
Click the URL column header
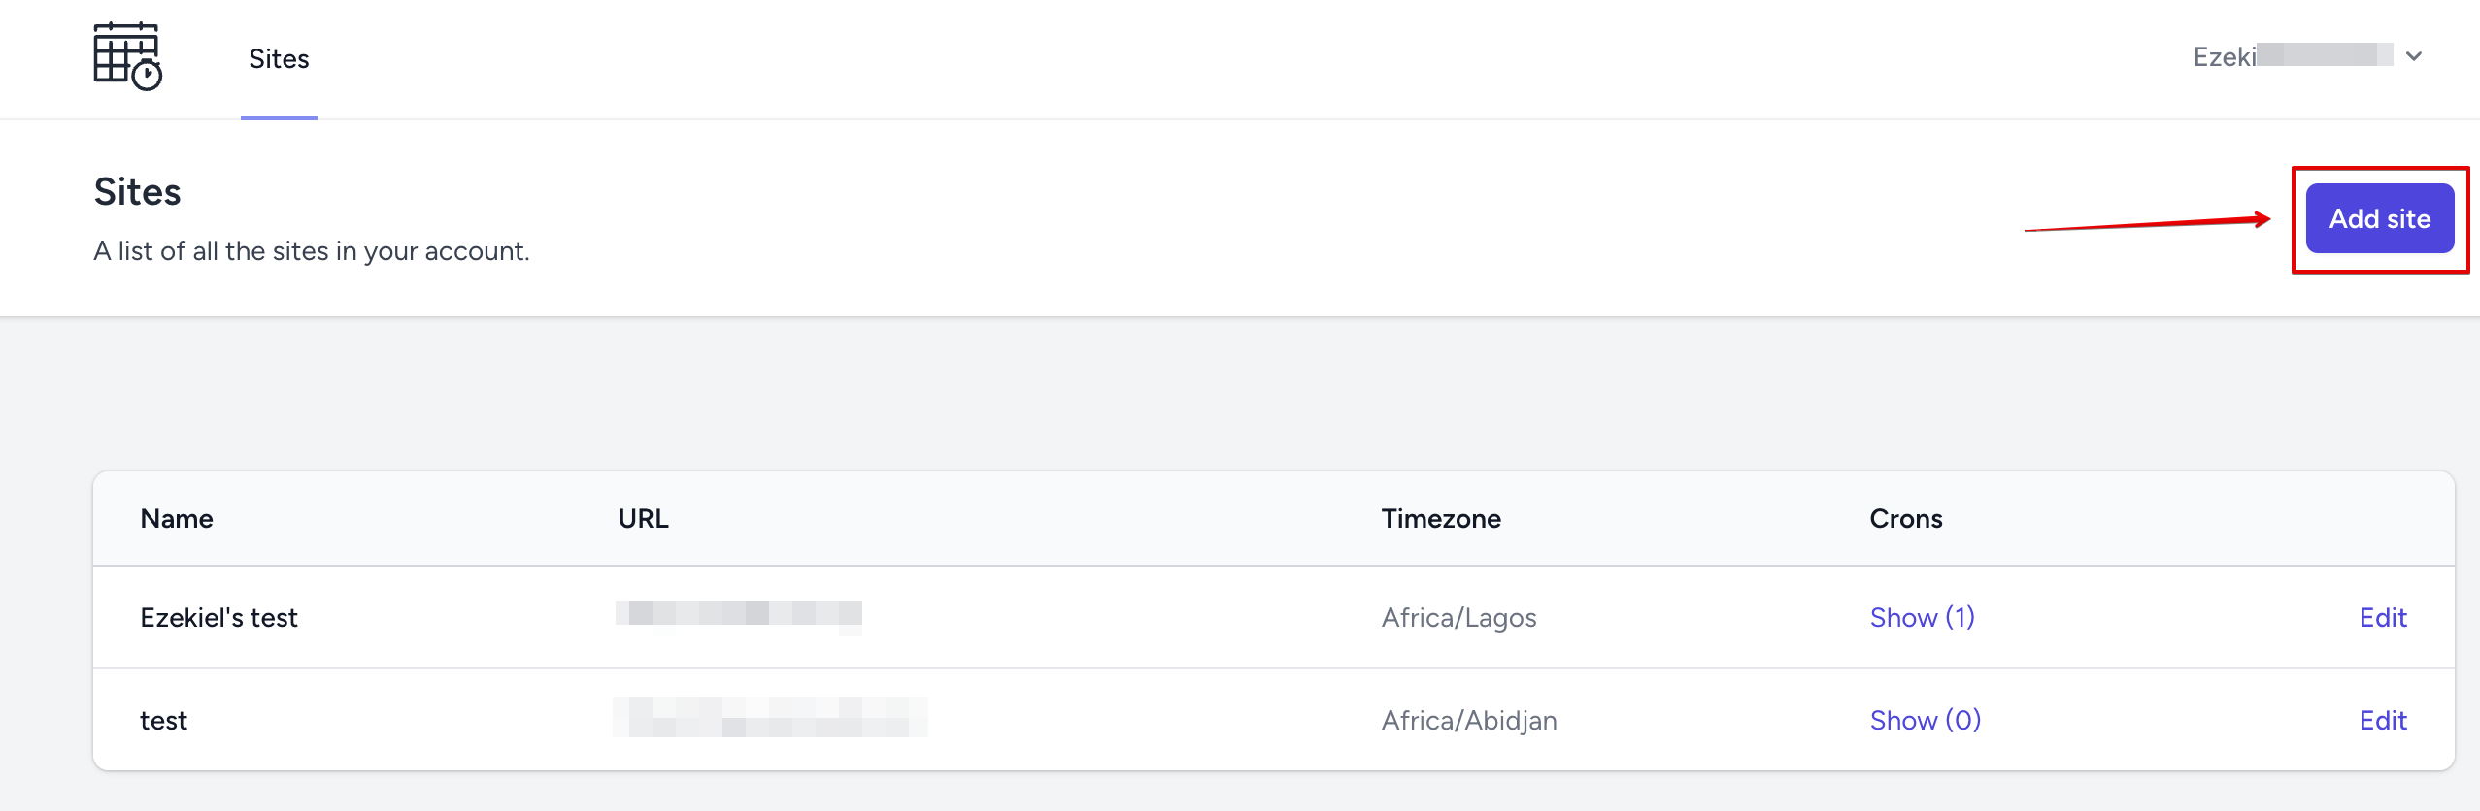tap(643, 519)
